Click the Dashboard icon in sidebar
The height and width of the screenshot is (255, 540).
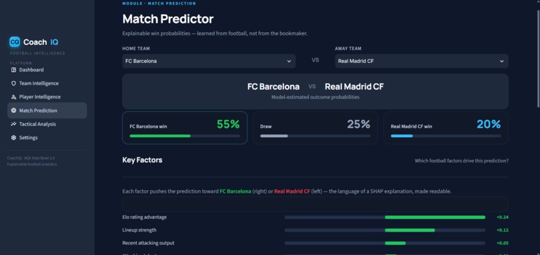click(14, 70)
